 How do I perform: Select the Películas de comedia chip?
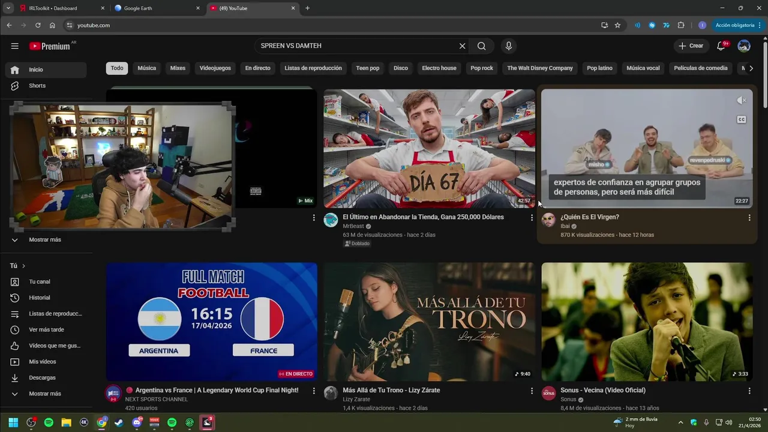701,68
